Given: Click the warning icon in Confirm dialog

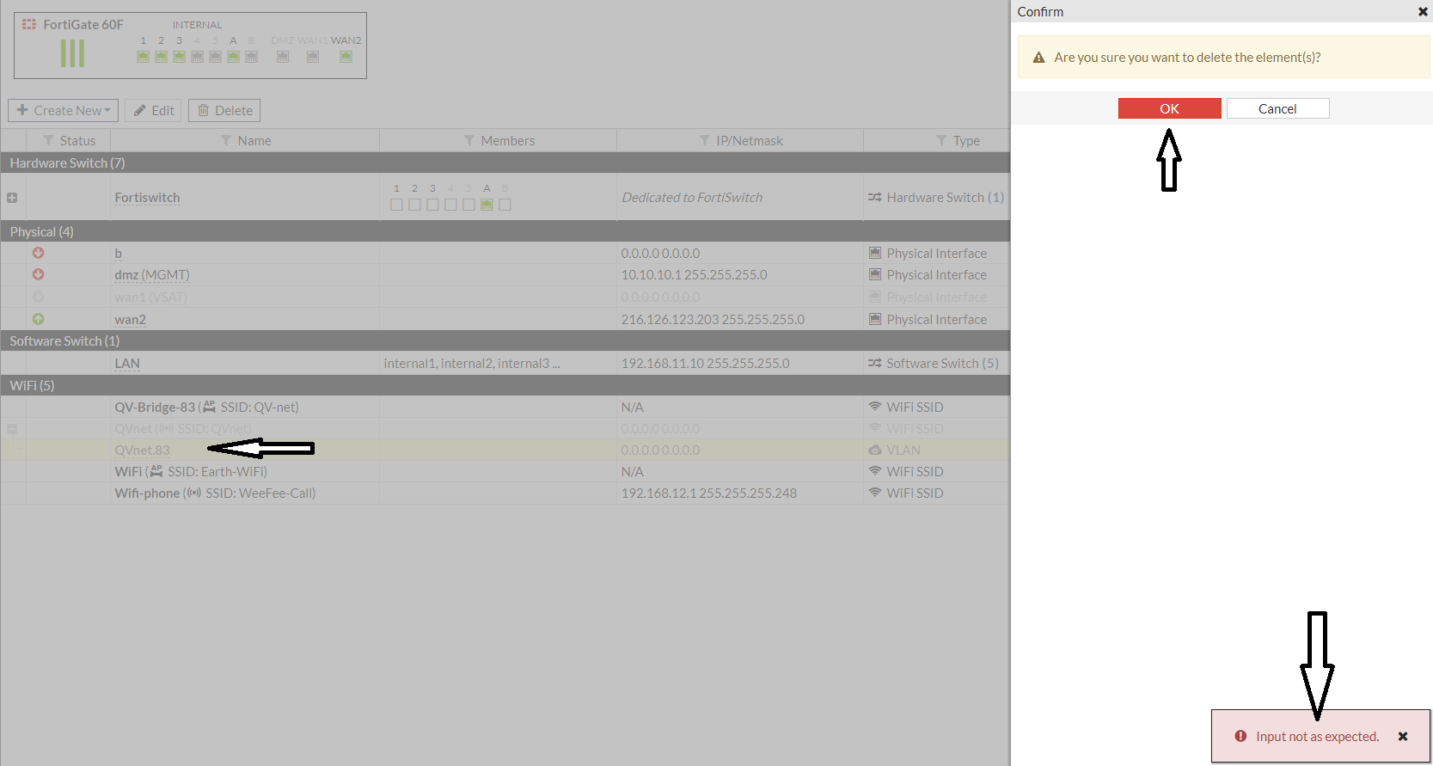Looking at the screenshot, I should pyautogui.click(x=1038, y=58).
